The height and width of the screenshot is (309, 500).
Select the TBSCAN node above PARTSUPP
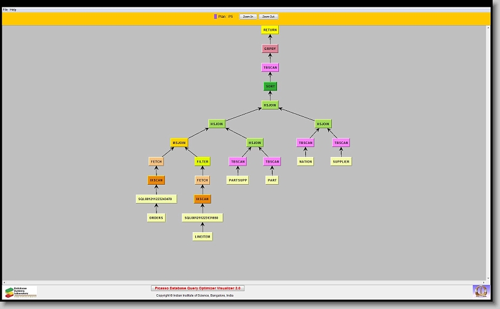pos(238,161)
